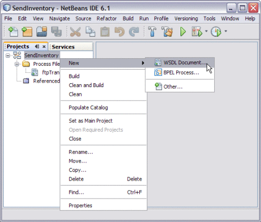Screen dimensions: 261x222
Task: Click the Other file menu icon
Action: coord(158,87)
